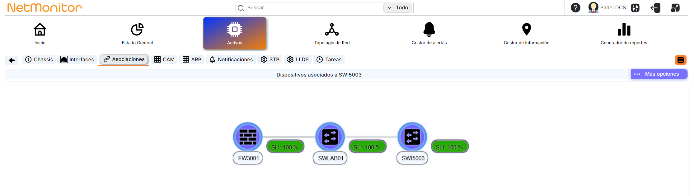
Task: Click the Panel DCS user label
Action: click(x=613, y=7)
